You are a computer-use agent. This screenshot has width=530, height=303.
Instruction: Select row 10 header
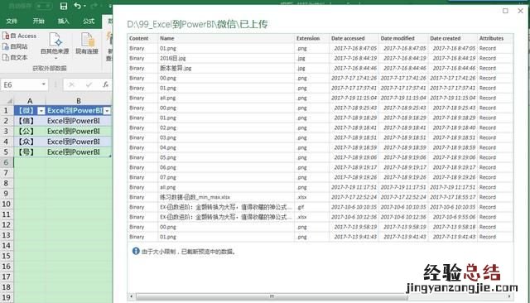[x=6, y=204]
